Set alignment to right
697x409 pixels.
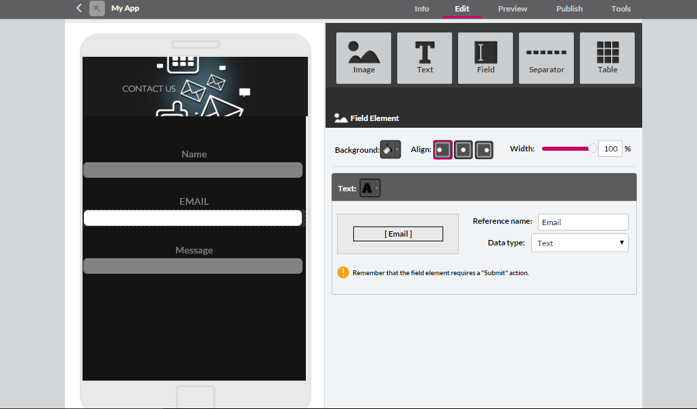(x=484, y=149)
